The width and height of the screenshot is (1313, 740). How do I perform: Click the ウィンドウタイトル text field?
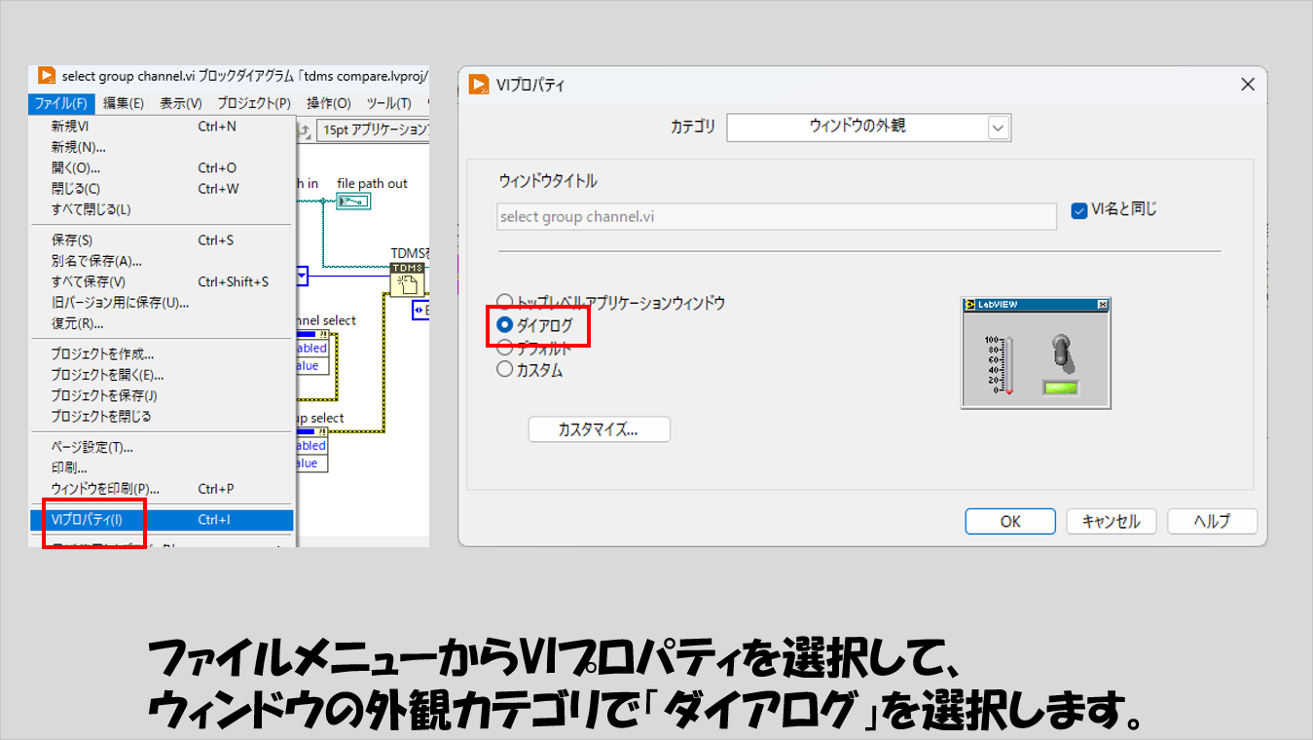click(x=776, y=216)
